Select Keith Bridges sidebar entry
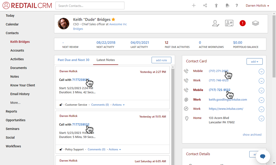 tap(20, 42)
